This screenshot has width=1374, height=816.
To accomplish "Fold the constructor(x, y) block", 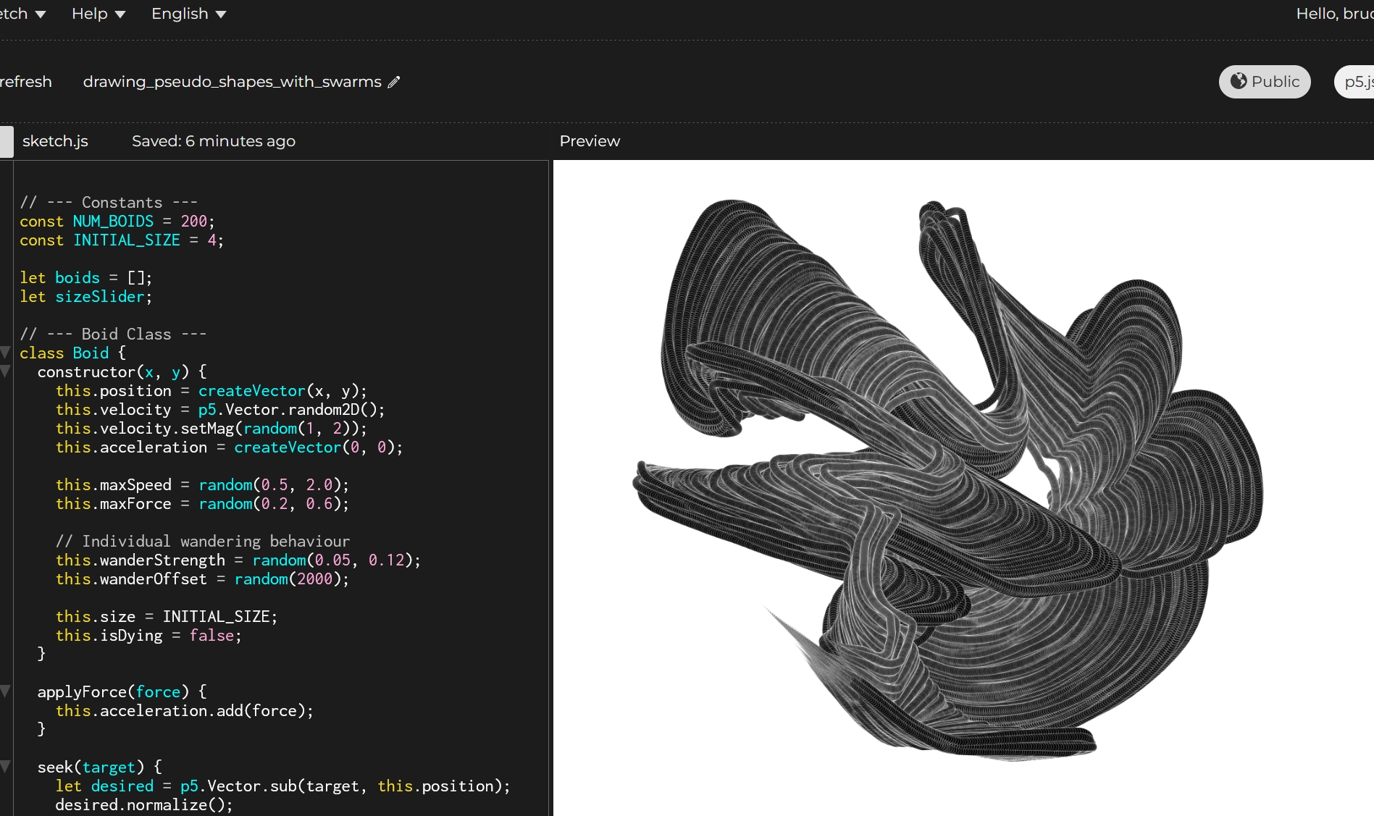I will pos(5,371).
